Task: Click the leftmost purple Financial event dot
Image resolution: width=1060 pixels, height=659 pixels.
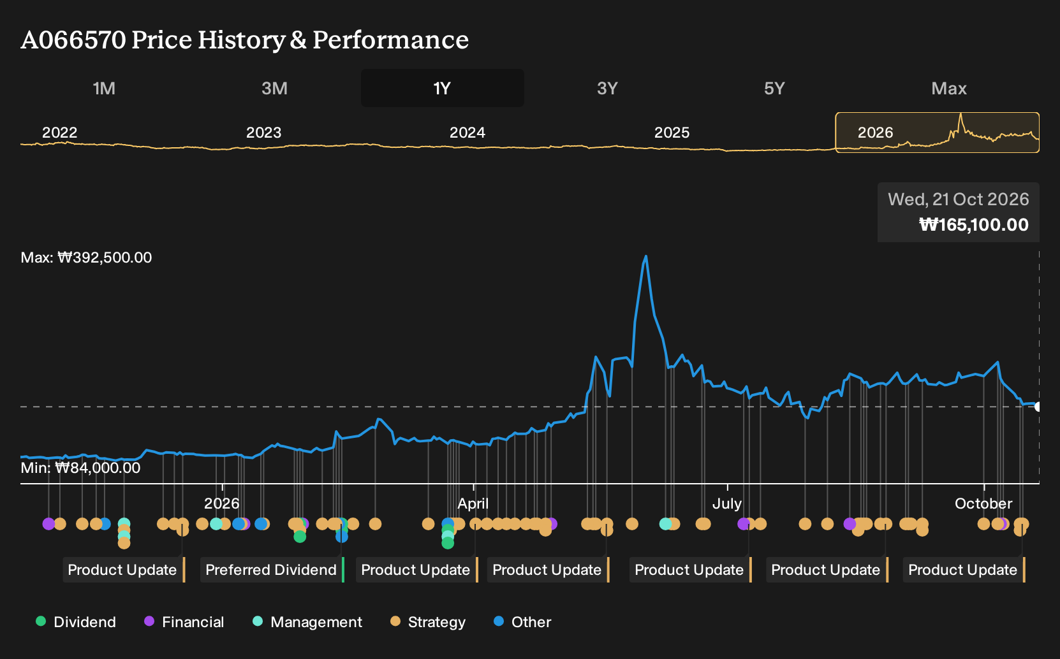Action: [x=48, y=524]
